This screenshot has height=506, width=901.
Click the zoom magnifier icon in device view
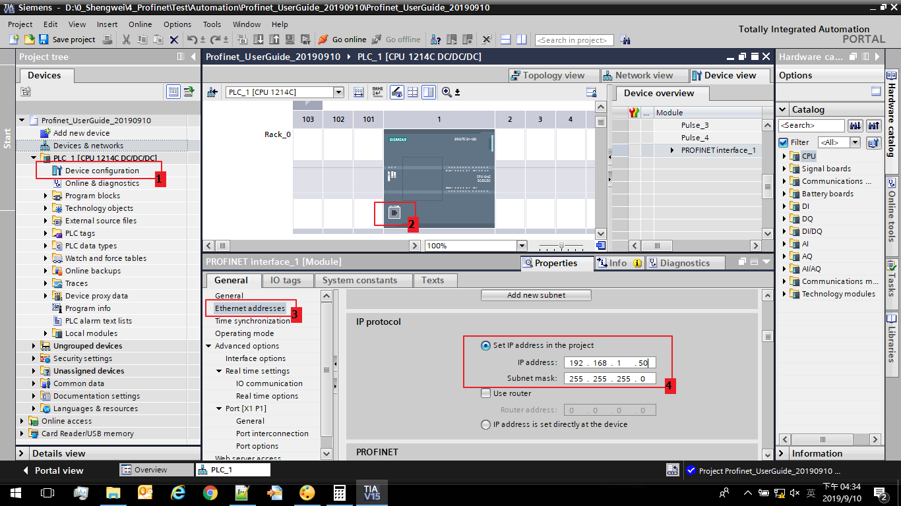(447, 92)
